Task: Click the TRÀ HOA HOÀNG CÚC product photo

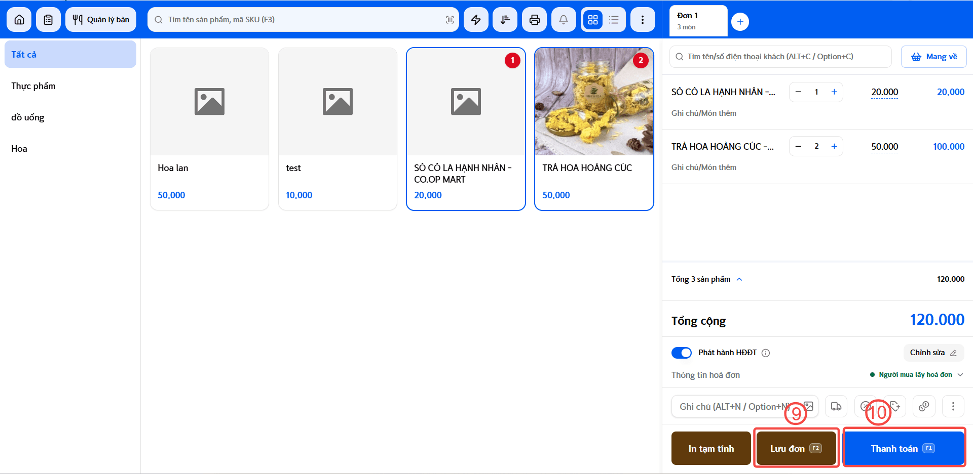Action: click(x=594, y=102)
